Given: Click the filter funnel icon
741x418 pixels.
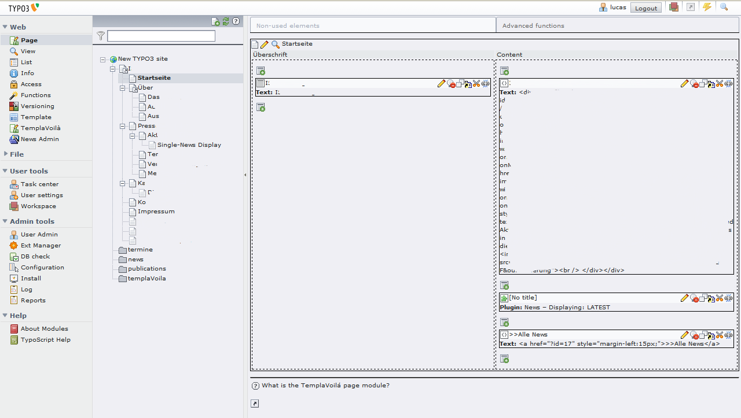Looking at the screenshot, I should point(101,36).
